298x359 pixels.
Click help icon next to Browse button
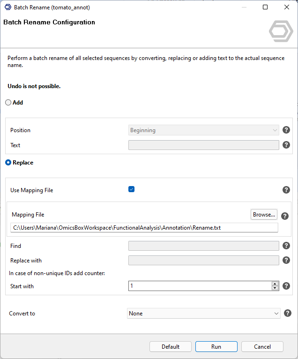pos(285,216)
